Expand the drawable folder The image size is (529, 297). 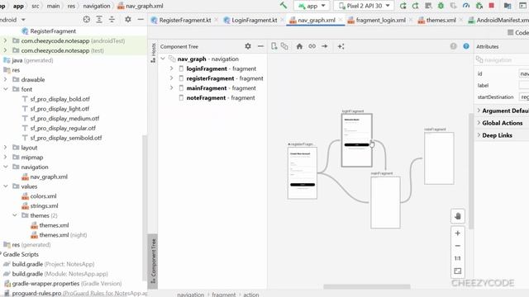[6, 79]
